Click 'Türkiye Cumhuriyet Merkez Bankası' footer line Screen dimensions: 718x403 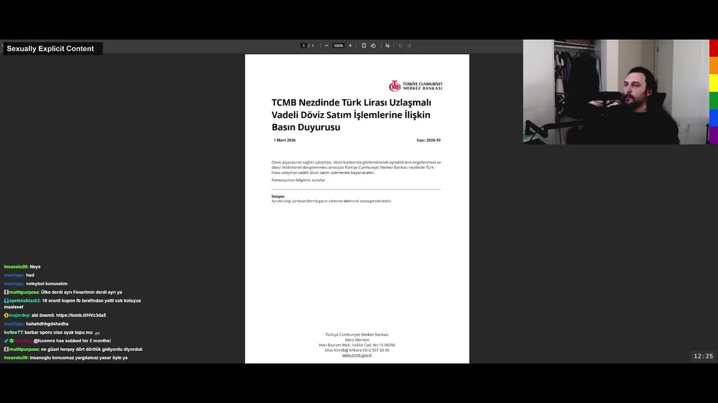pyautogui.click(x=357, y=334)
